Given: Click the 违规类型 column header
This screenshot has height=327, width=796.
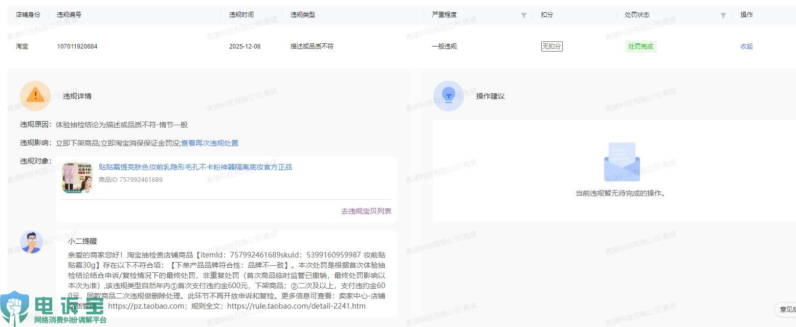Looking at the screenshot, I should pos(302,15).
